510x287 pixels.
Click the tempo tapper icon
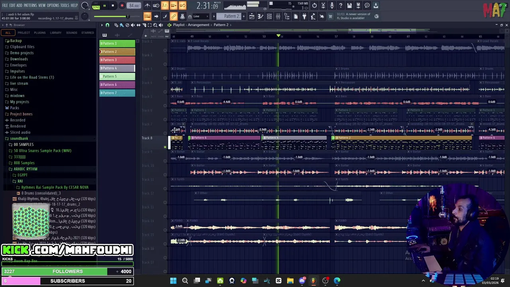pyautogui.click(x=313, y=16)
